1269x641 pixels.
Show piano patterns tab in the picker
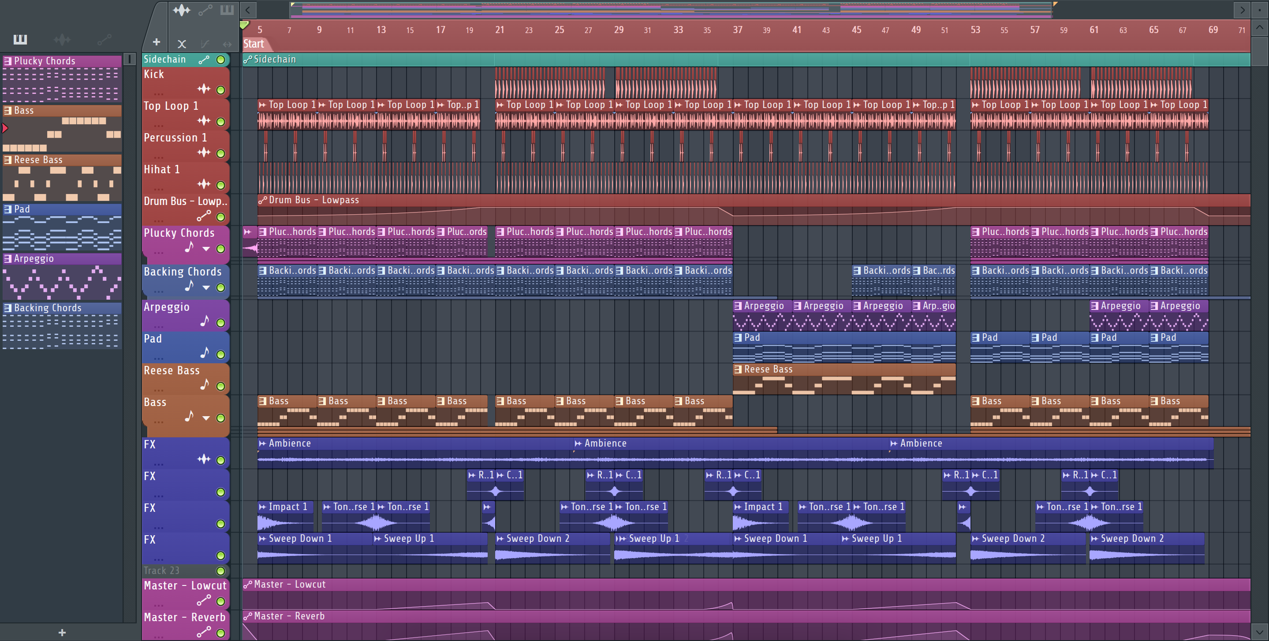(x=20, y=39)
